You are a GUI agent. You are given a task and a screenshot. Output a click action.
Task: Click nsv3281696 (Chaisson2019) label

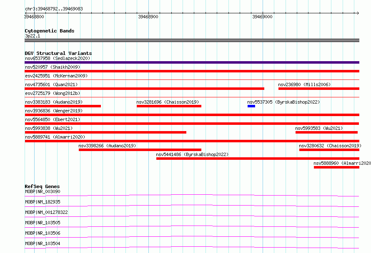(168, 102)
